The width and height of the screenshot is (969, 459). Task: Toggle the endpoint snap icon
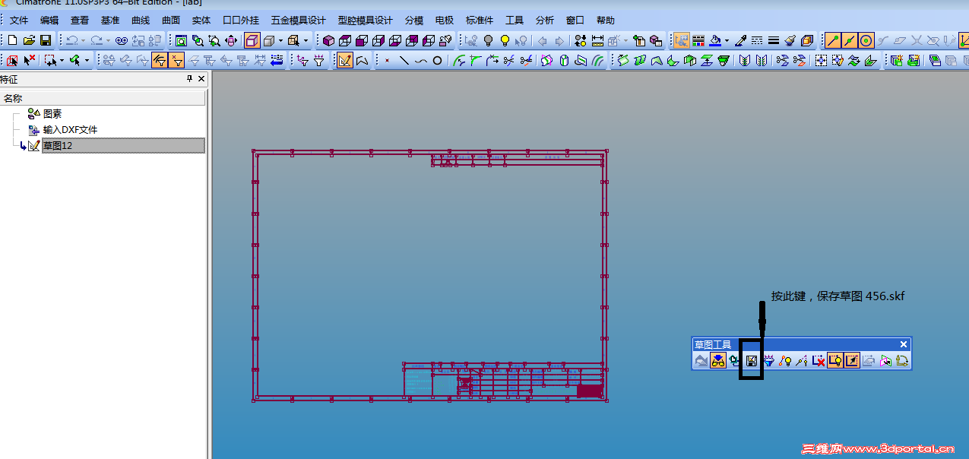click(x=833, y=40)
